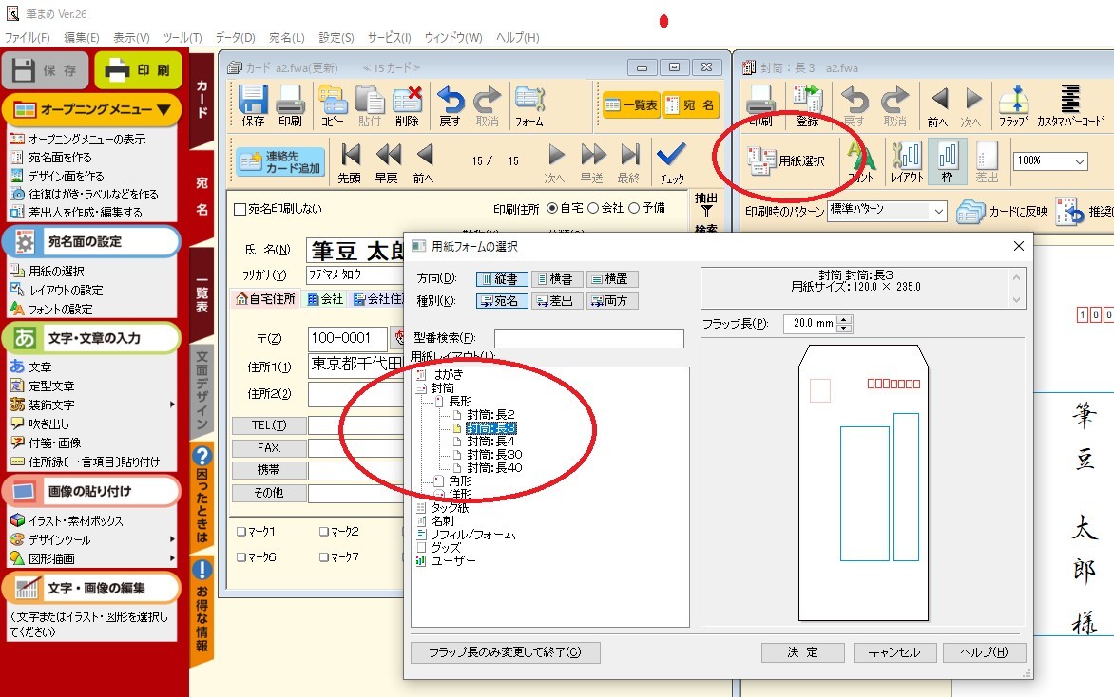Click 連絡先カード追加 button
This screenshot has height=697, width=1114.
280,161
